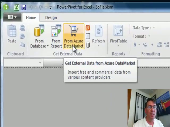Apply percent format
Screen dimensions: 170x127
[x=145, y=45]
